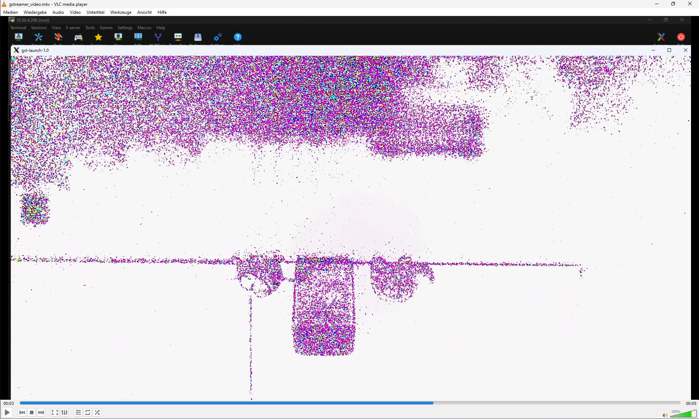The image size is (699, 419).
Task: Click the Hilfe menu item
Action: tap(162, 12)
